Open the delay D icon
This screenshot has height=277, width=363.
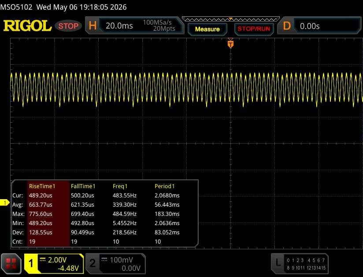[x=287, y=26]
